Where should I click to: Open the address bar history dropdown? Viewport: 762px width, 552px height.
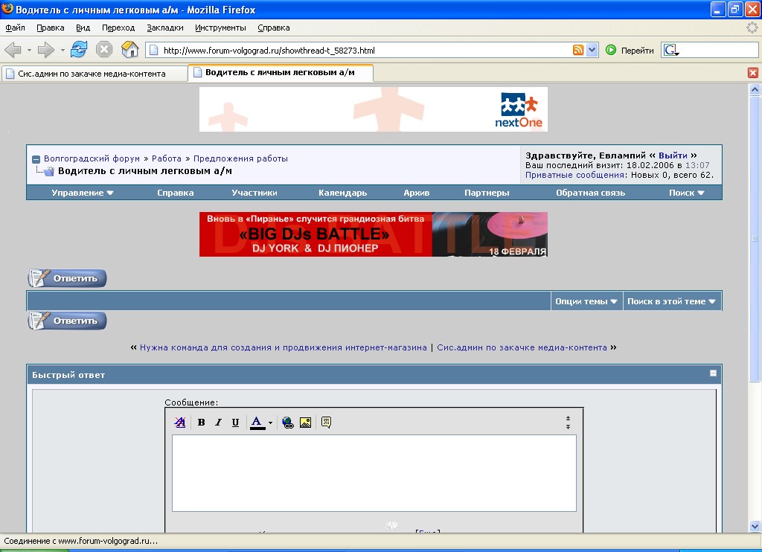[x=592, y=50]
